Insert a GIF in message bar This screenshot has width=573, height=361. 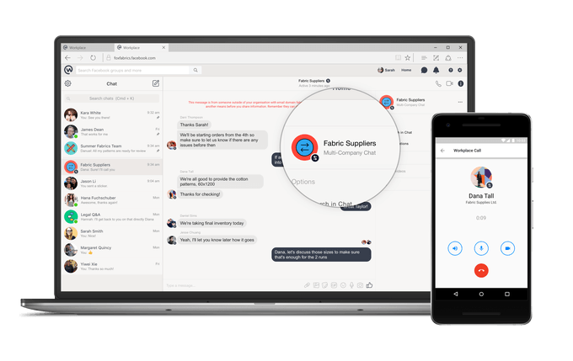334,285
